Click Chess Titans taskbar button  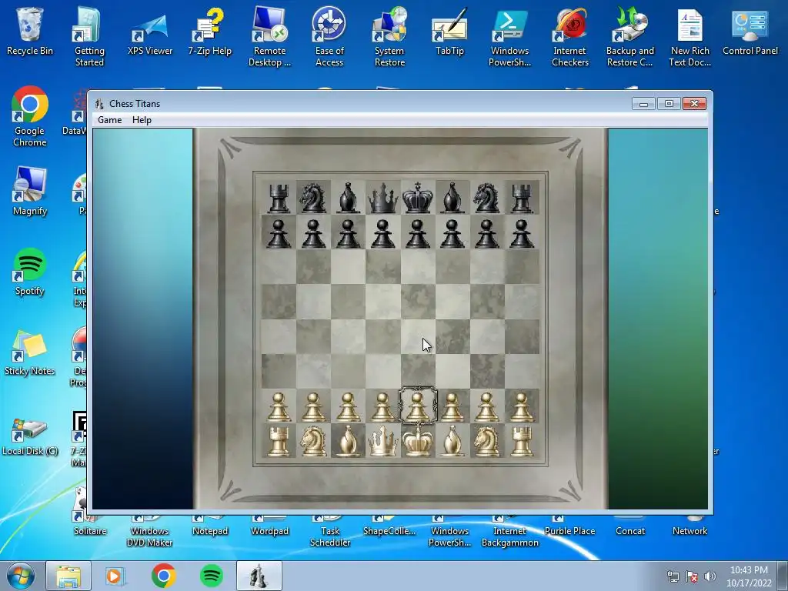[x=259, y=576]
